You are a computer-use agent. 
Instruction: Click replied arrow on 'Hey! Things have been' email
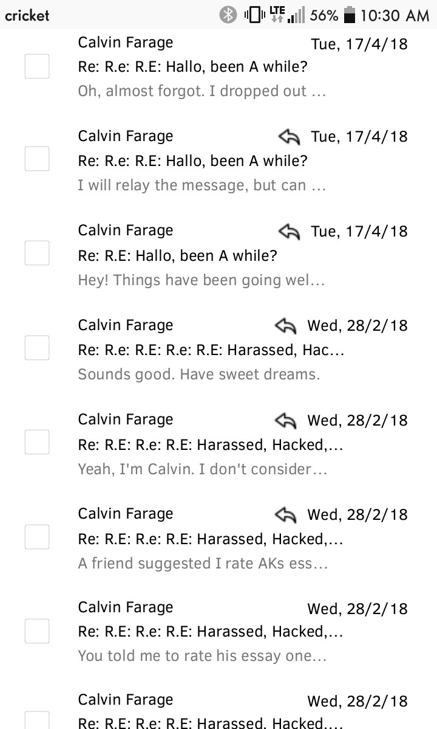(x=289, y=231)
